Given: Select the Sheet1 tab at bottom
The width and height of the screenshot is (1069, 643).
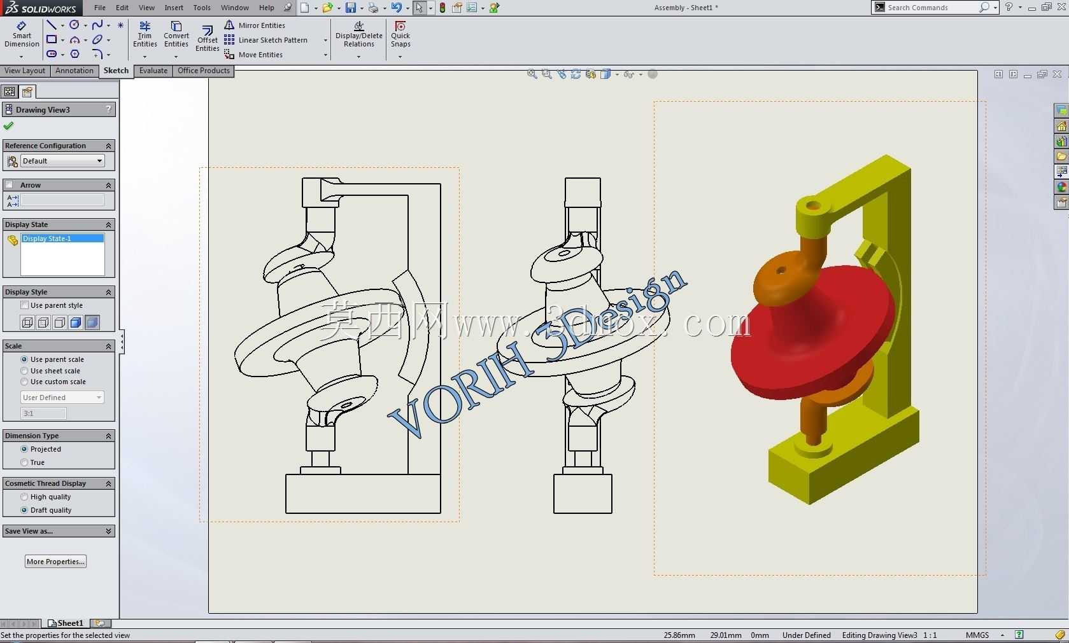Looking at the screenshot, I should click(66, 623).
